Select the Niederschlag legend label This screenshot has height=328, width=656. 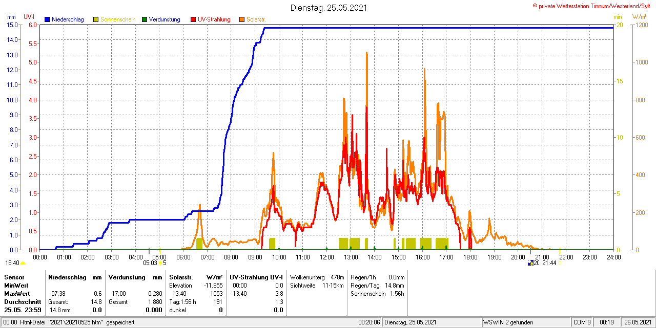[68, 19]
